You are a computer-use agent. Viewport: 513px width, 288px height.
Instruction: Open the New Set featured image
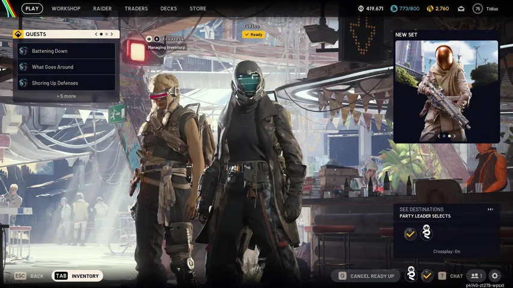click(447, 91)
